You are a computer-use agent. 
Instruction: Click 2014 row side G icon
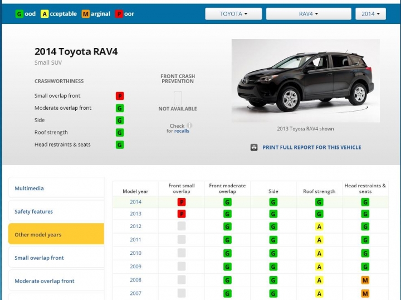point(273,202)
